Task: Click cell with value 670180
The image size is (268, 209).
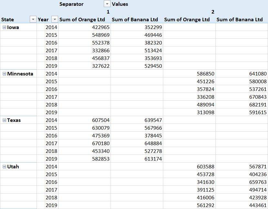Action: coord(84,144)
